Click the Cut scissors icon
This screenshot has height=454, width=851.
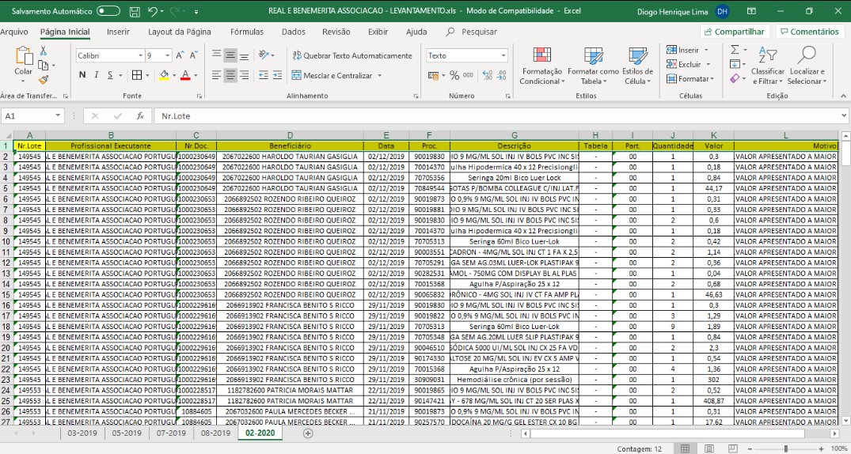coord(44,50)
